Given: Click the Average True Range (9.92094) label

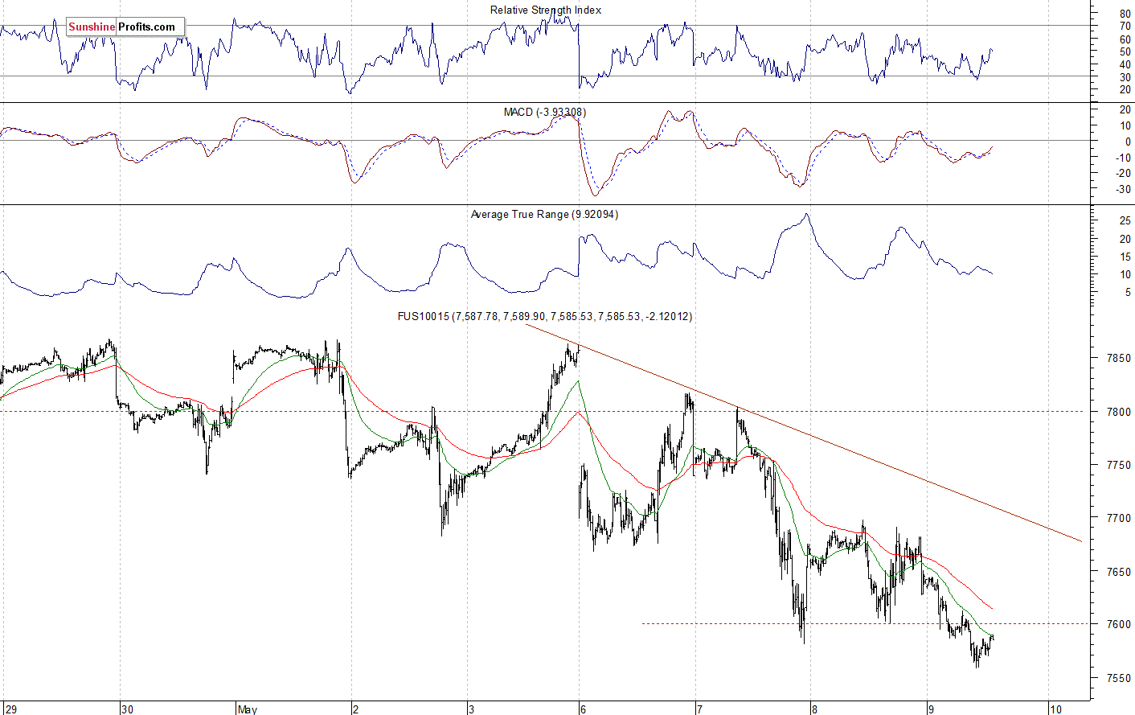Looking at the screenshot, I should 545,215.
